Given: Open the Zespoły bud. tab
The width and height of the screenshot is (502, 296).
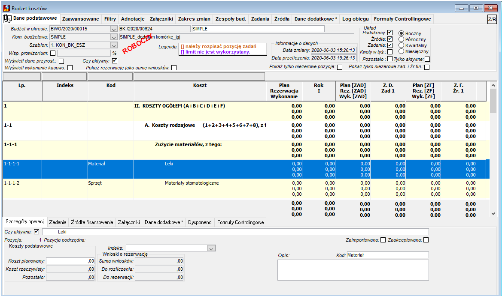Looking at the screenshot, I should click(x=231, y=19).
